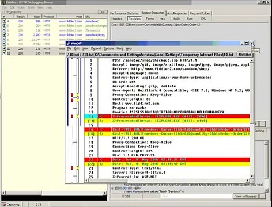Viewport: 272px width, 207px height.
Task: Switch to the Session Inspector tab
Action: [x=153, y=13]
